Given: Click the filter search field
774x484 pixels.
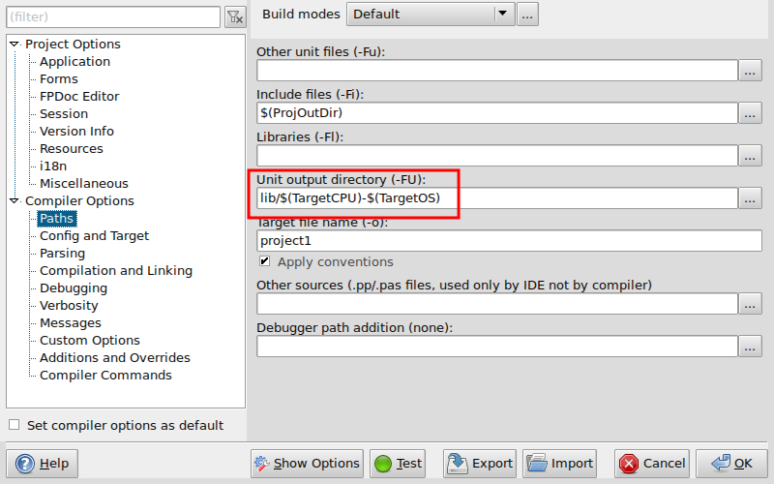Looking at the screenshot, I should click(113, 17).
